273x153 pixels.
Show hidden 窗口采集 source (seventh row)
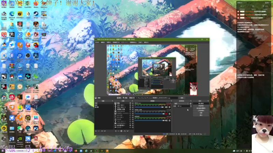point(130,115)
